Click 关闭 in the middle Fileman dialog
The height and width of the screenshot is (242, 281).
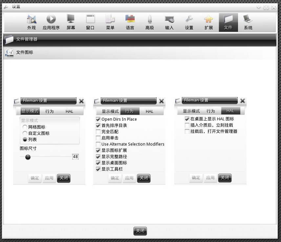144,178
